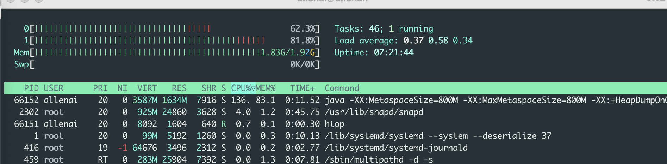Select the RES column header
Image resolution: width=667 pixels, height=164 pixels.
tap(179, 88)
